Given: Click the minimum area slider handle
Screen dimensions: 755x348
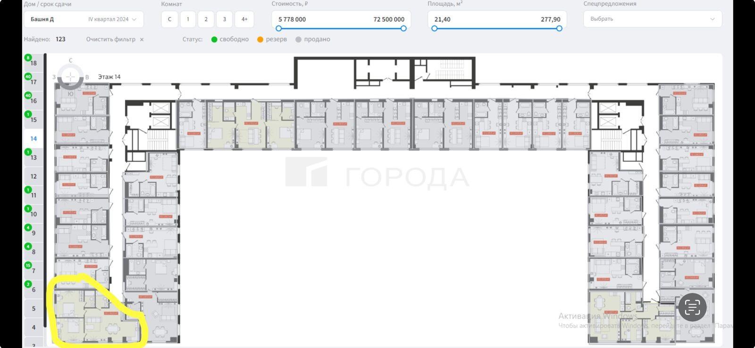Looking at the screenshot, I should pyautogui.click(x=435, y=28).
